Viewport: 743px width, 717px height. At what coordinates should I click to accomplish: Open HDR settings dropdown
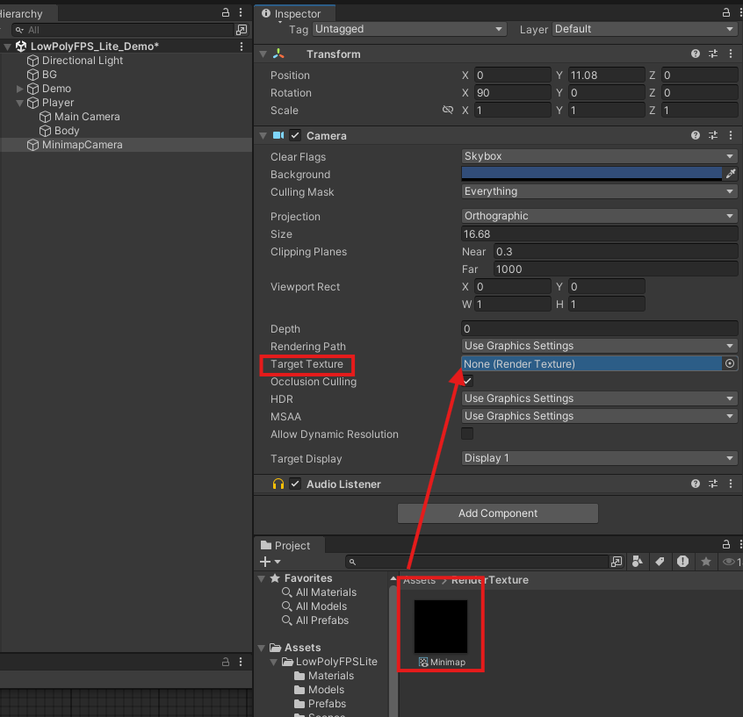(x=600, y=398)
